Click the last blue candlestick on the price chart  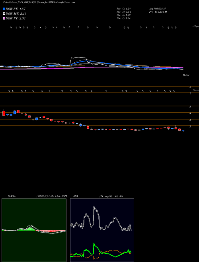183,131
